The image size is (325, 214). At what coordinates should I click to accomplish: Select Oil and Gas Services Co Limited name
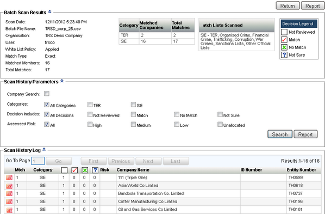point(147,210)
